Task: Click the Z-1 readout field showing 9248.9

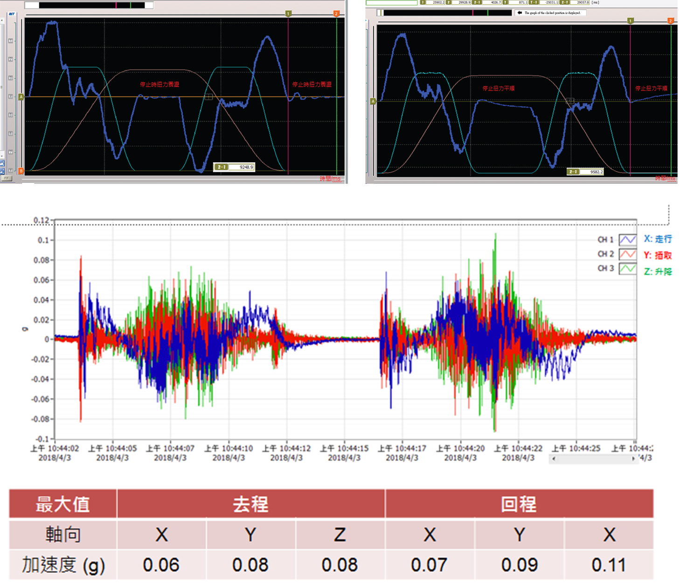Action: (234, 167)
